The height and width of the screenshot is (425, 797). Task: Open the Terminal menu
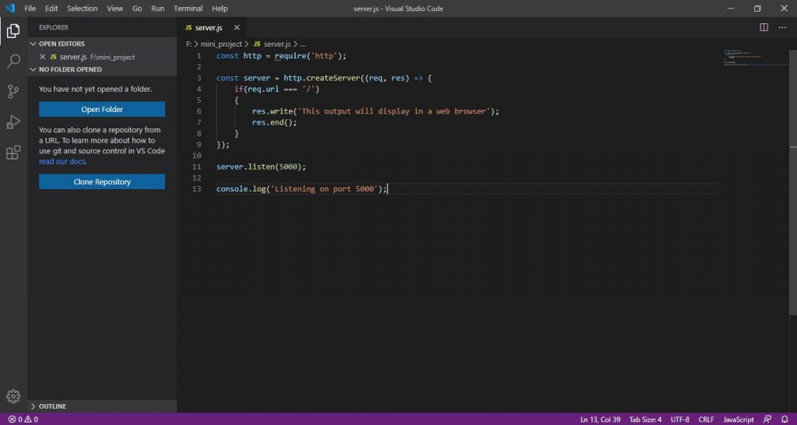coord(188,8)
